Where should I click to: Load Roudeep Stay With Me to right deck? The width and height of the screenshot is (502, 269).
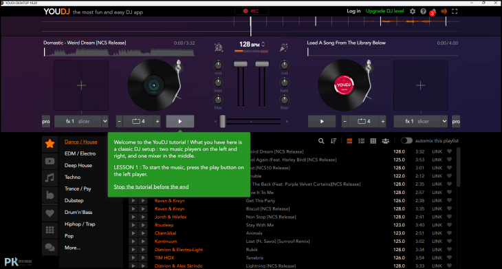[x=143, y=225]
